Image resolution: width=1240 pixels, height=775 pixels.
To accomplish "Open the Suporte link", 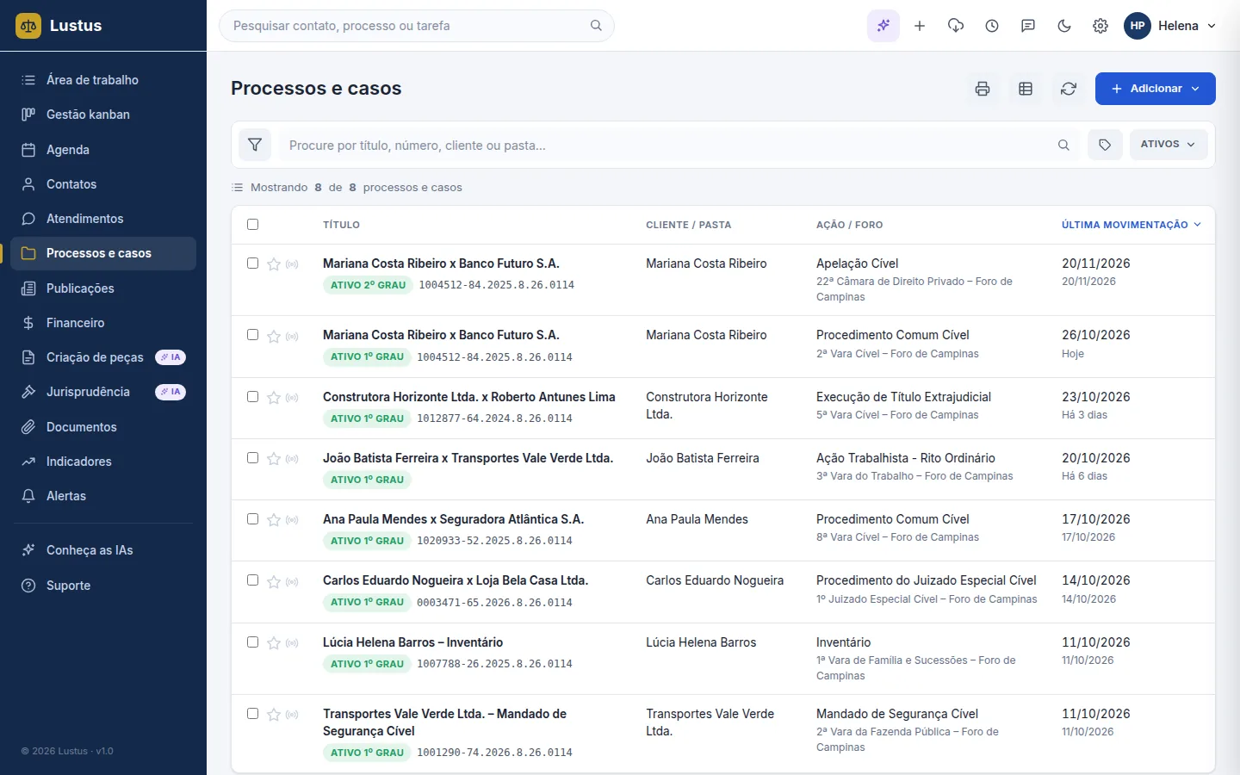I will coord(103,586).
